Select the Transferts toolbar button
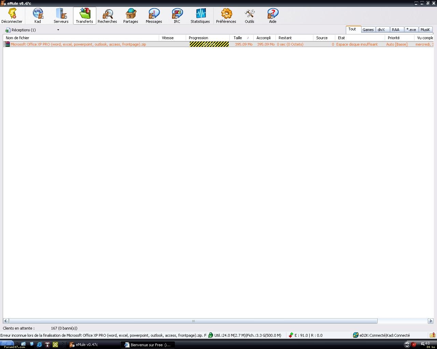The height and width of the screenshot is (349, 437). [x=84, y=16]
